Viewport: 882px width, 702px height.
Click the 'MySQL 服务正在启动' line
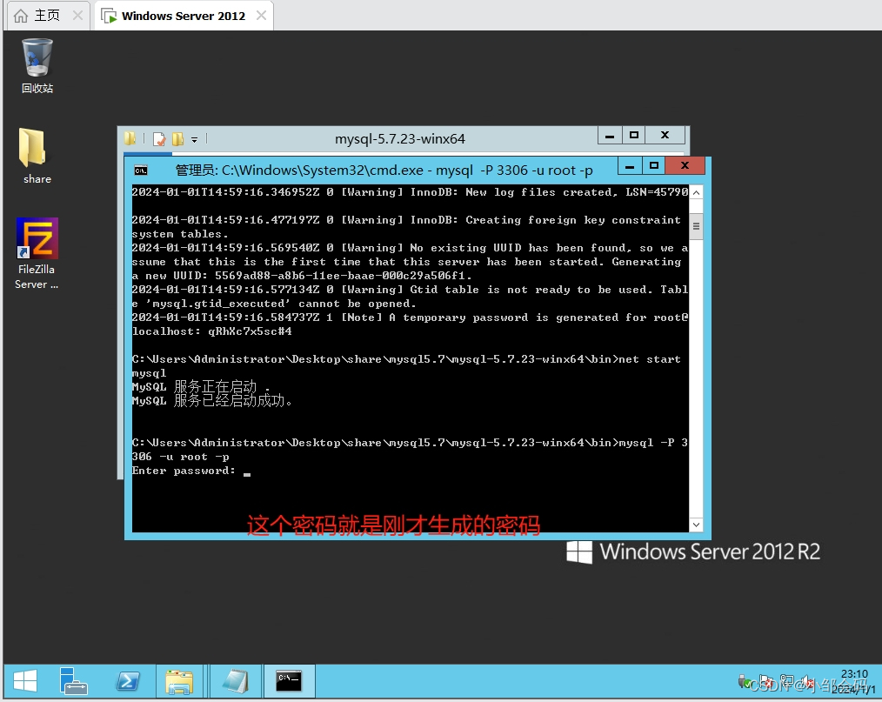201,387
